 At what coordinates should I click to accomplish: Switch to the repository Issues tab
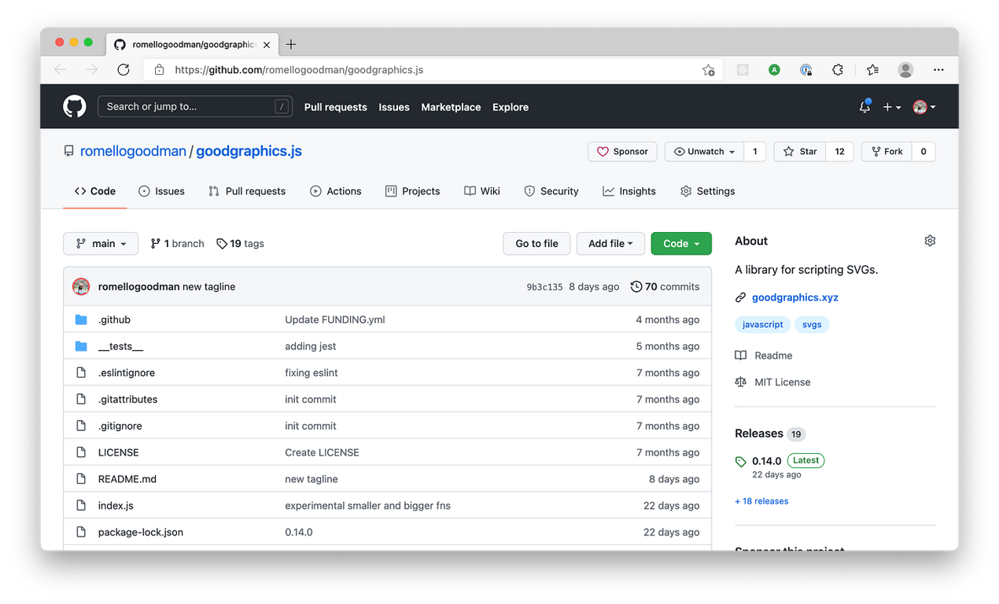click(x=161, y=191)
